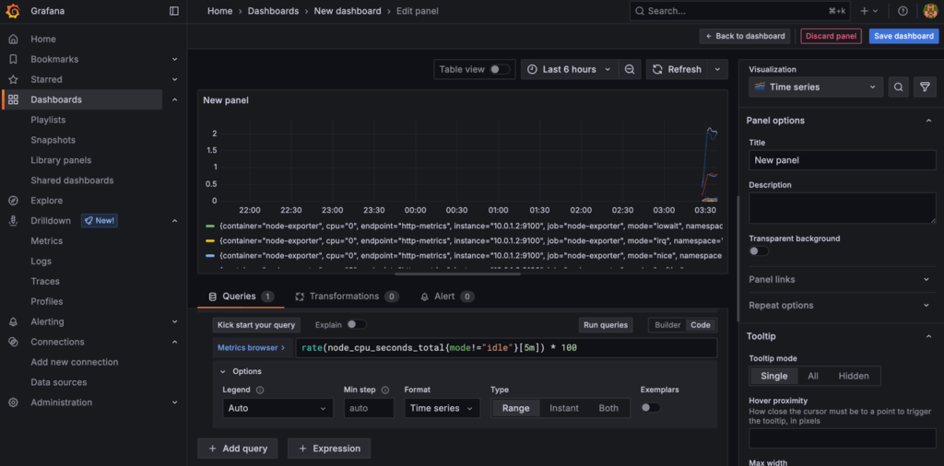Select the Instant query type

point(564,408)
